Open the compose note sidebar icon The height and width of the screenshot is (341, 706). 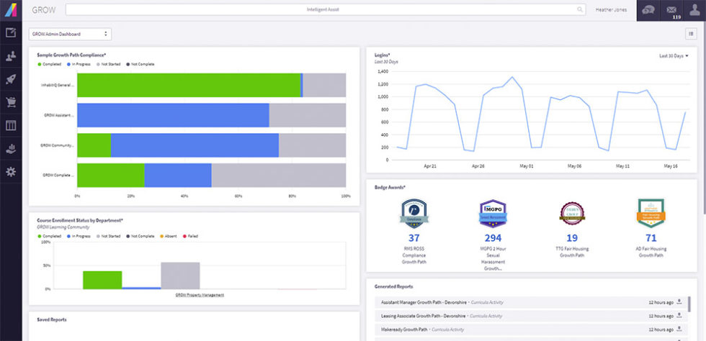point(11,32)
